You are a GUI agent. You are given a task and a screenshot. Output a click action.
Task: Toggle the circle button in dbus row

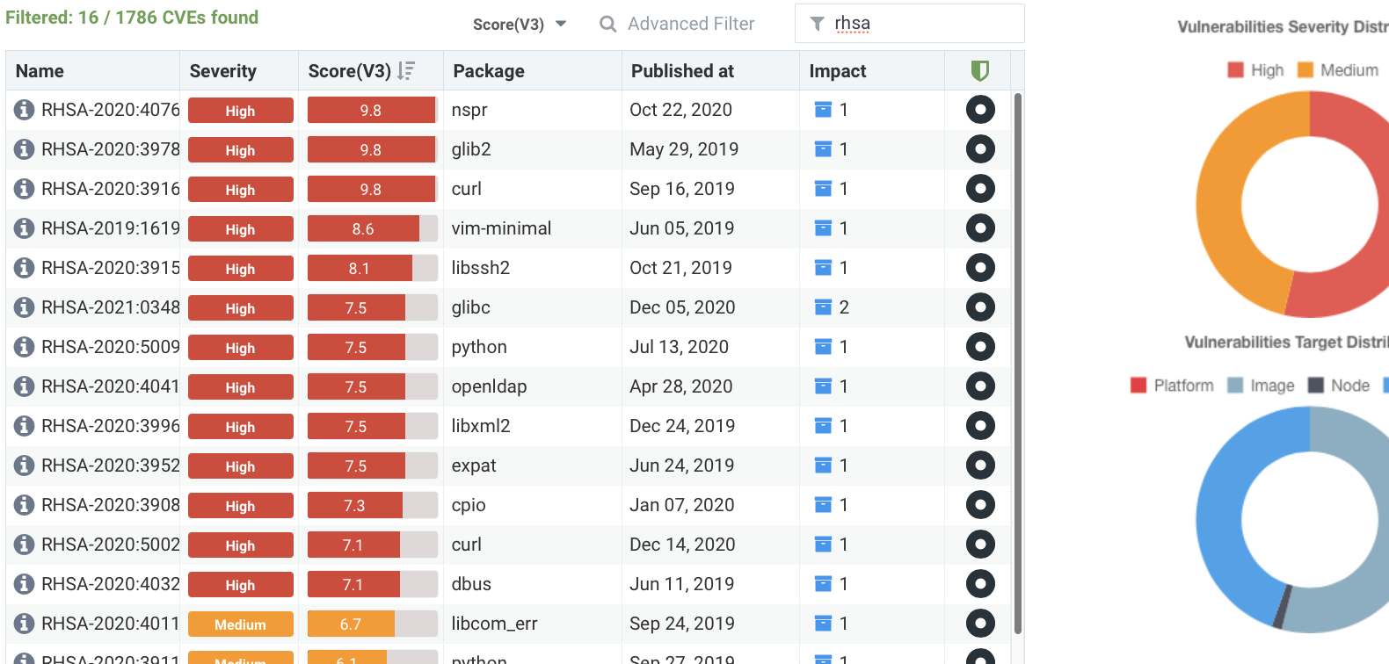(979, 584)
